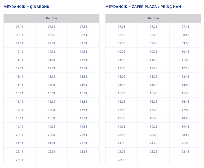Select the 23:11 last departure cell
The height and width of the screenshot is (168, 204).
point(20,160)
